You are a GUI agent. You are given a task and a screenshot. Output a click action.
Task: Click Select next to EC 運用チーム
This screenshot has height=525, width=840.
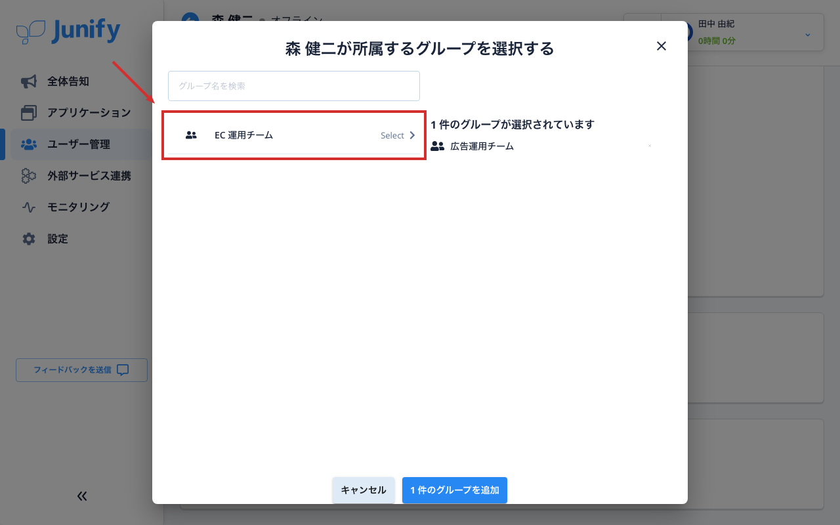[392, 135]
